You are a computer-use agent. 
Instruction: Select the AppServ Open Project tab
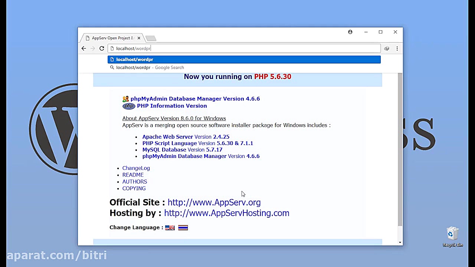coord(113,38)
